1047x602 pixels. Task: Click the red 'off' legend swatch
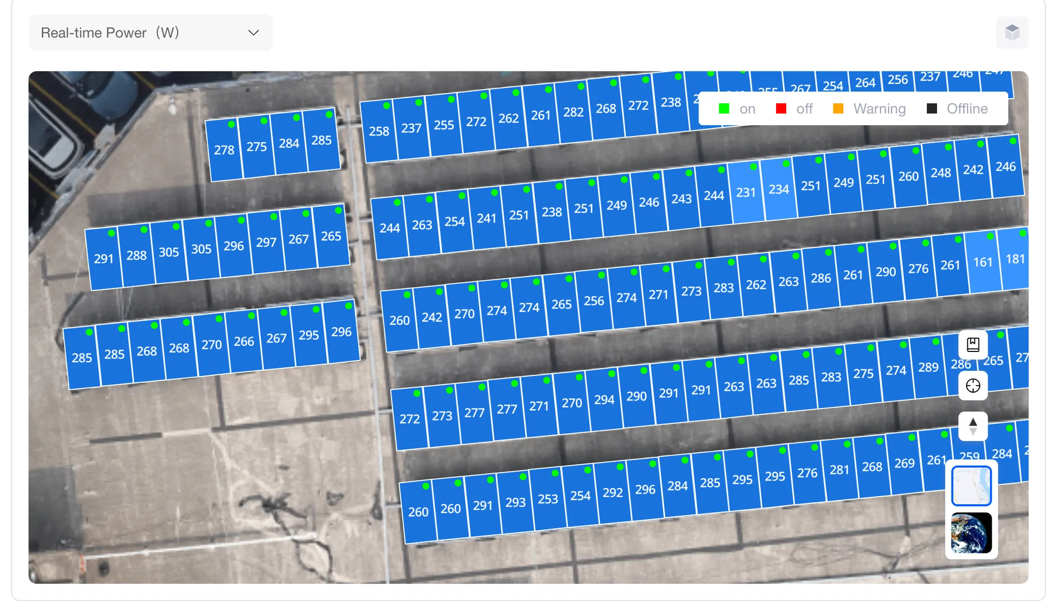pos(781,108)
